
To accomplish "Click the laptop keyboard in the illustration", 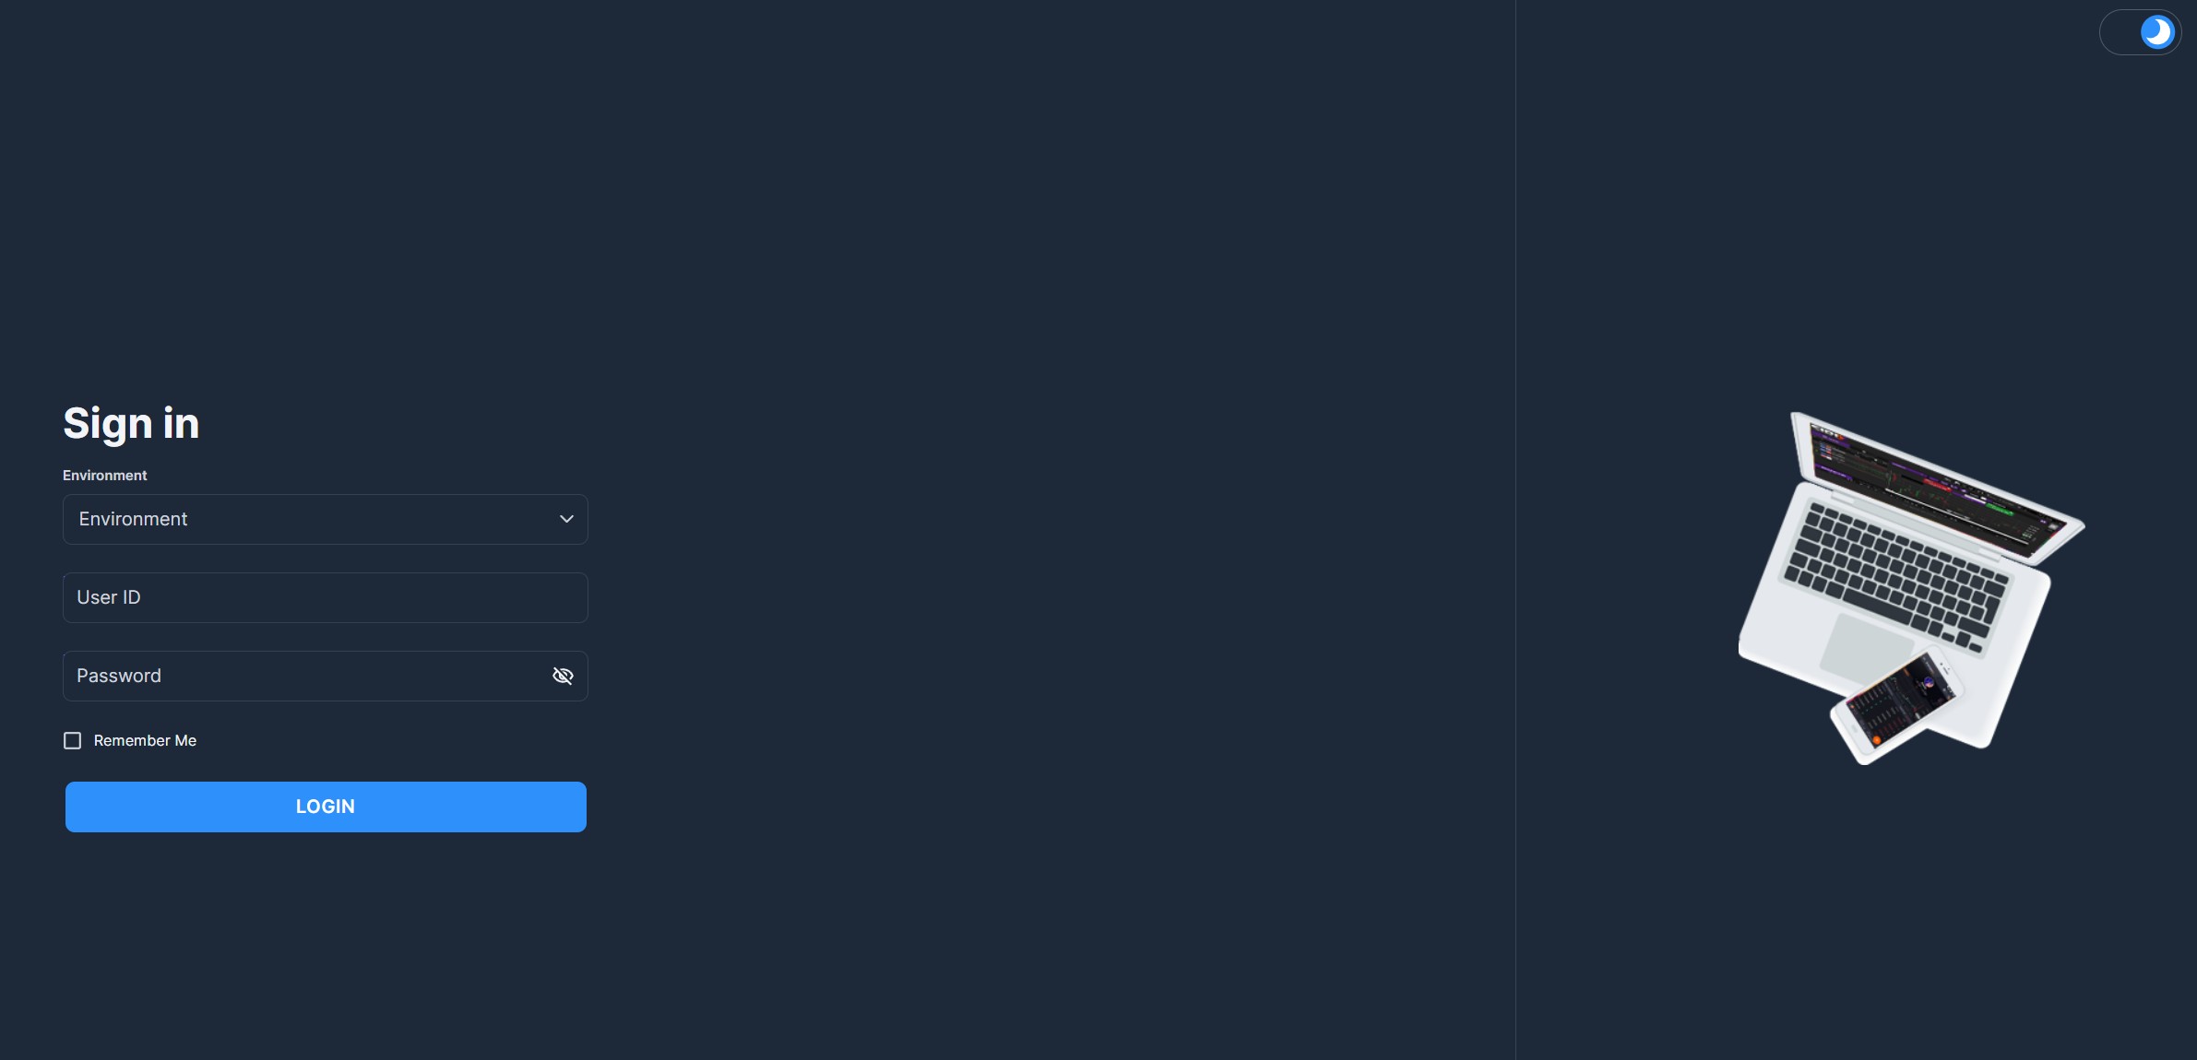I will click(x=1897, y=575).
